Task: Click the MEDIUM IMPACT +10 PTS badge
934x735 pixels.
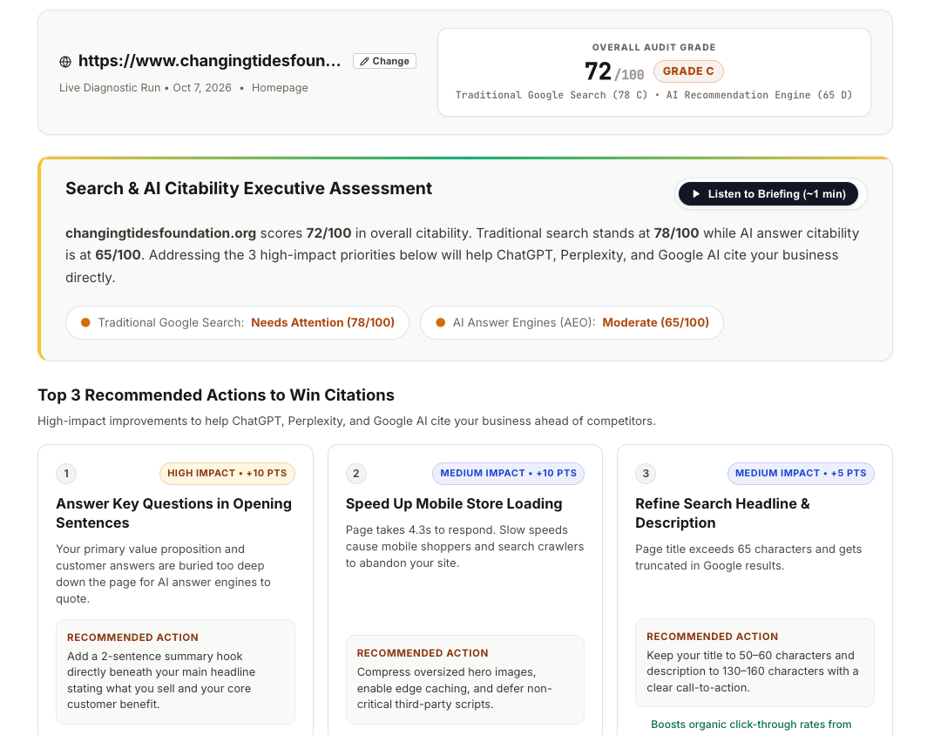Action: [508, 473]
